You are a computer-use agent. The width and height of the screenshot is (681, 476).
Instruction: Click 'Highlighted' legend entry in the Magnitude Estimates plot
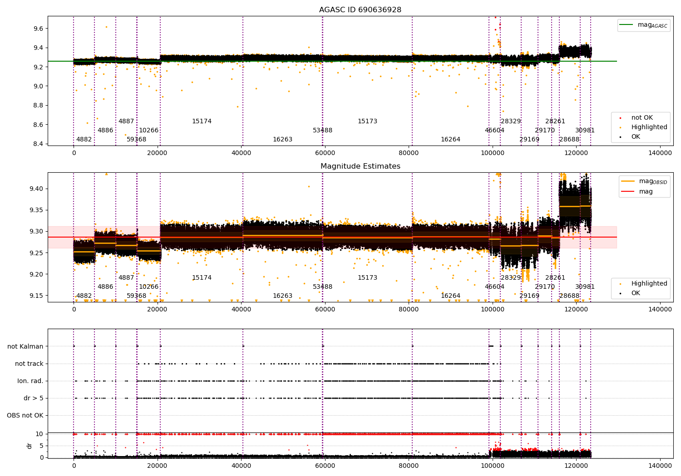644,283
